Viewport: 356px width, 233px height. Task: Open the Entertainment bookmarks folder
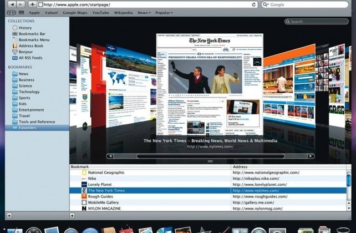[32, 110]
